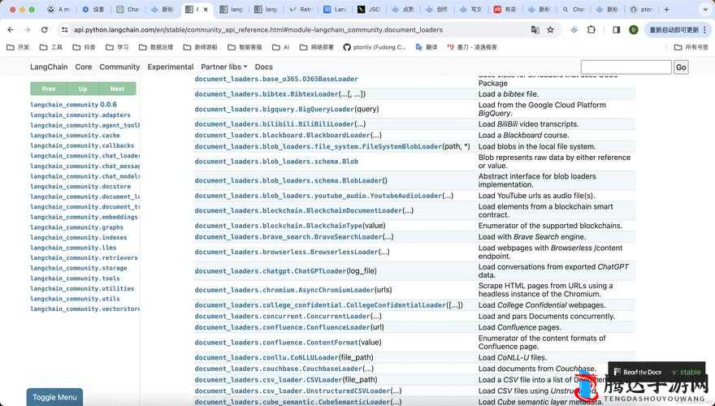This screenshot has height=406, width=715.
Task: Expand the Read the Docs version flyout
Action: pos(657,372)
